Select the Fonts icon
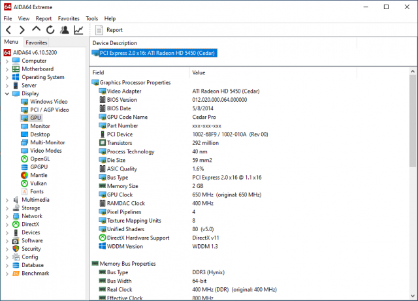Screen dimensions: 418x301 [x=24, y=192]
